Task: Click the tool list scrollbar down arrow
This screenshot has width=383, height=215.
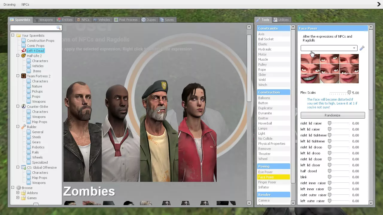Action: (x=293, y=203)
